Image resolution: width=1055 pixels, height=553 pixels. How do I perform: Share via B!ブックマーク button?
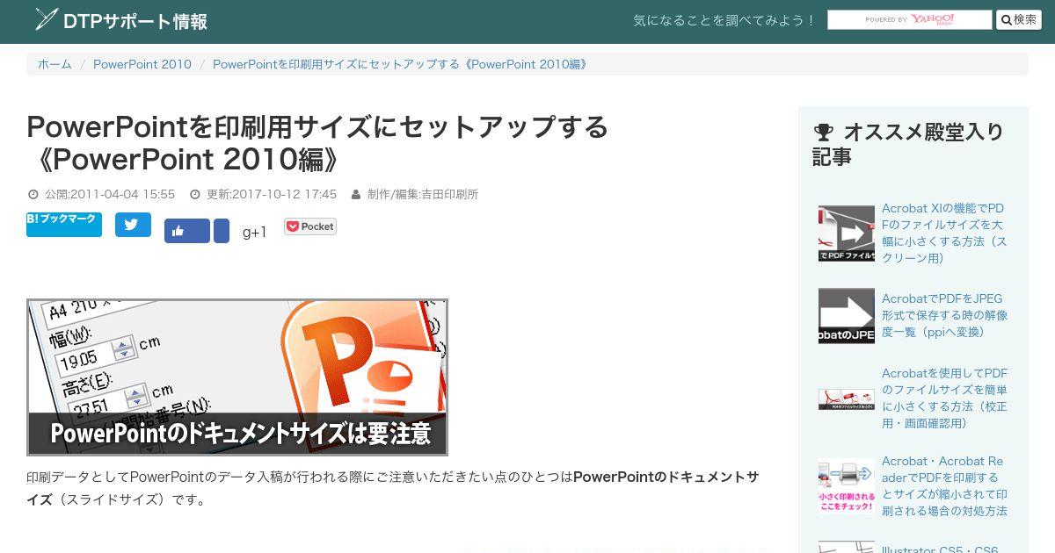pos(64,224)
